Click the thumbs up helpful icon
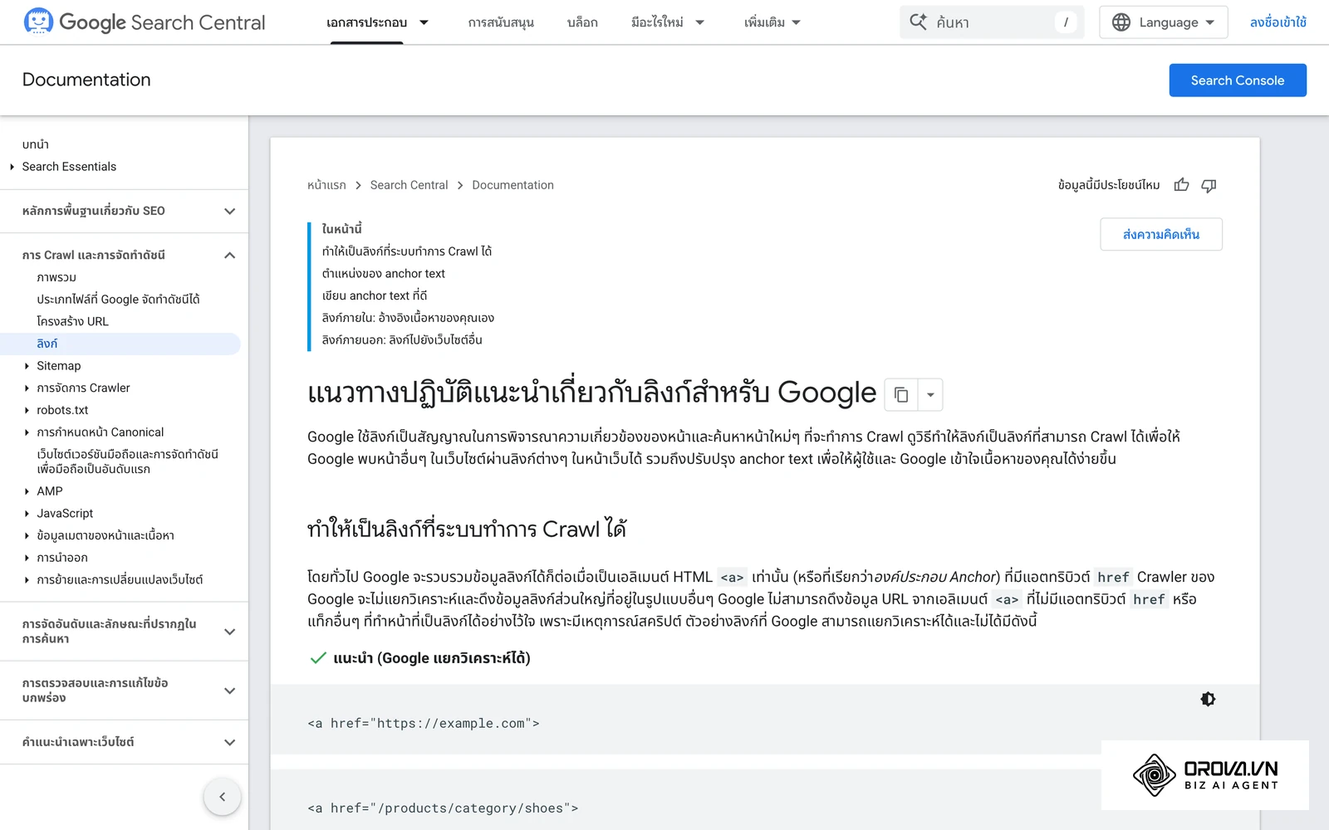The image size is (1329, 830). 1181,185
